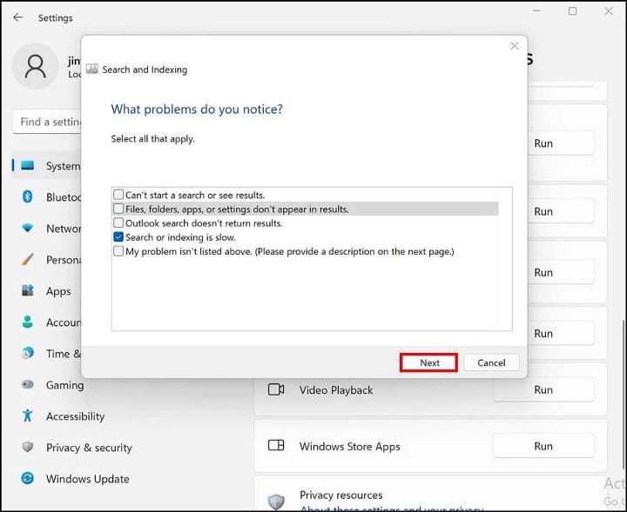The image size is (627, 512).
Task: Check "Files, folders, apps, or settings don't appear"
Action: 118,209
